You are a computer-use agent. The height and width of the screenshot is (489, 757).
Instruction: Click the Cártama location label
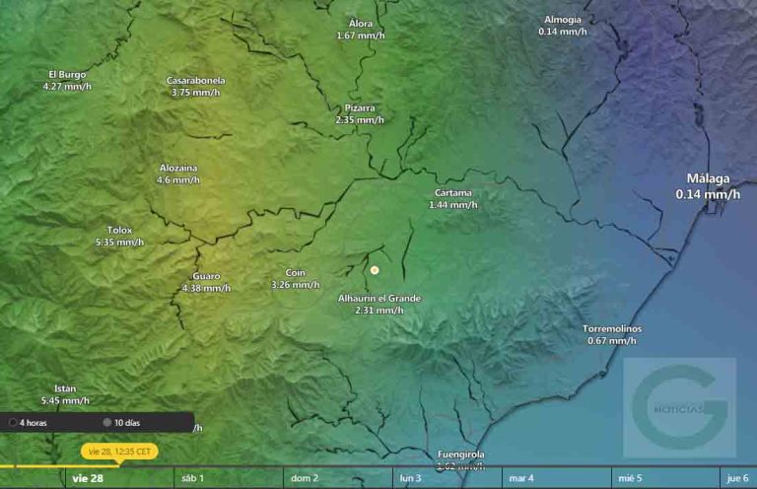point(452,198)
